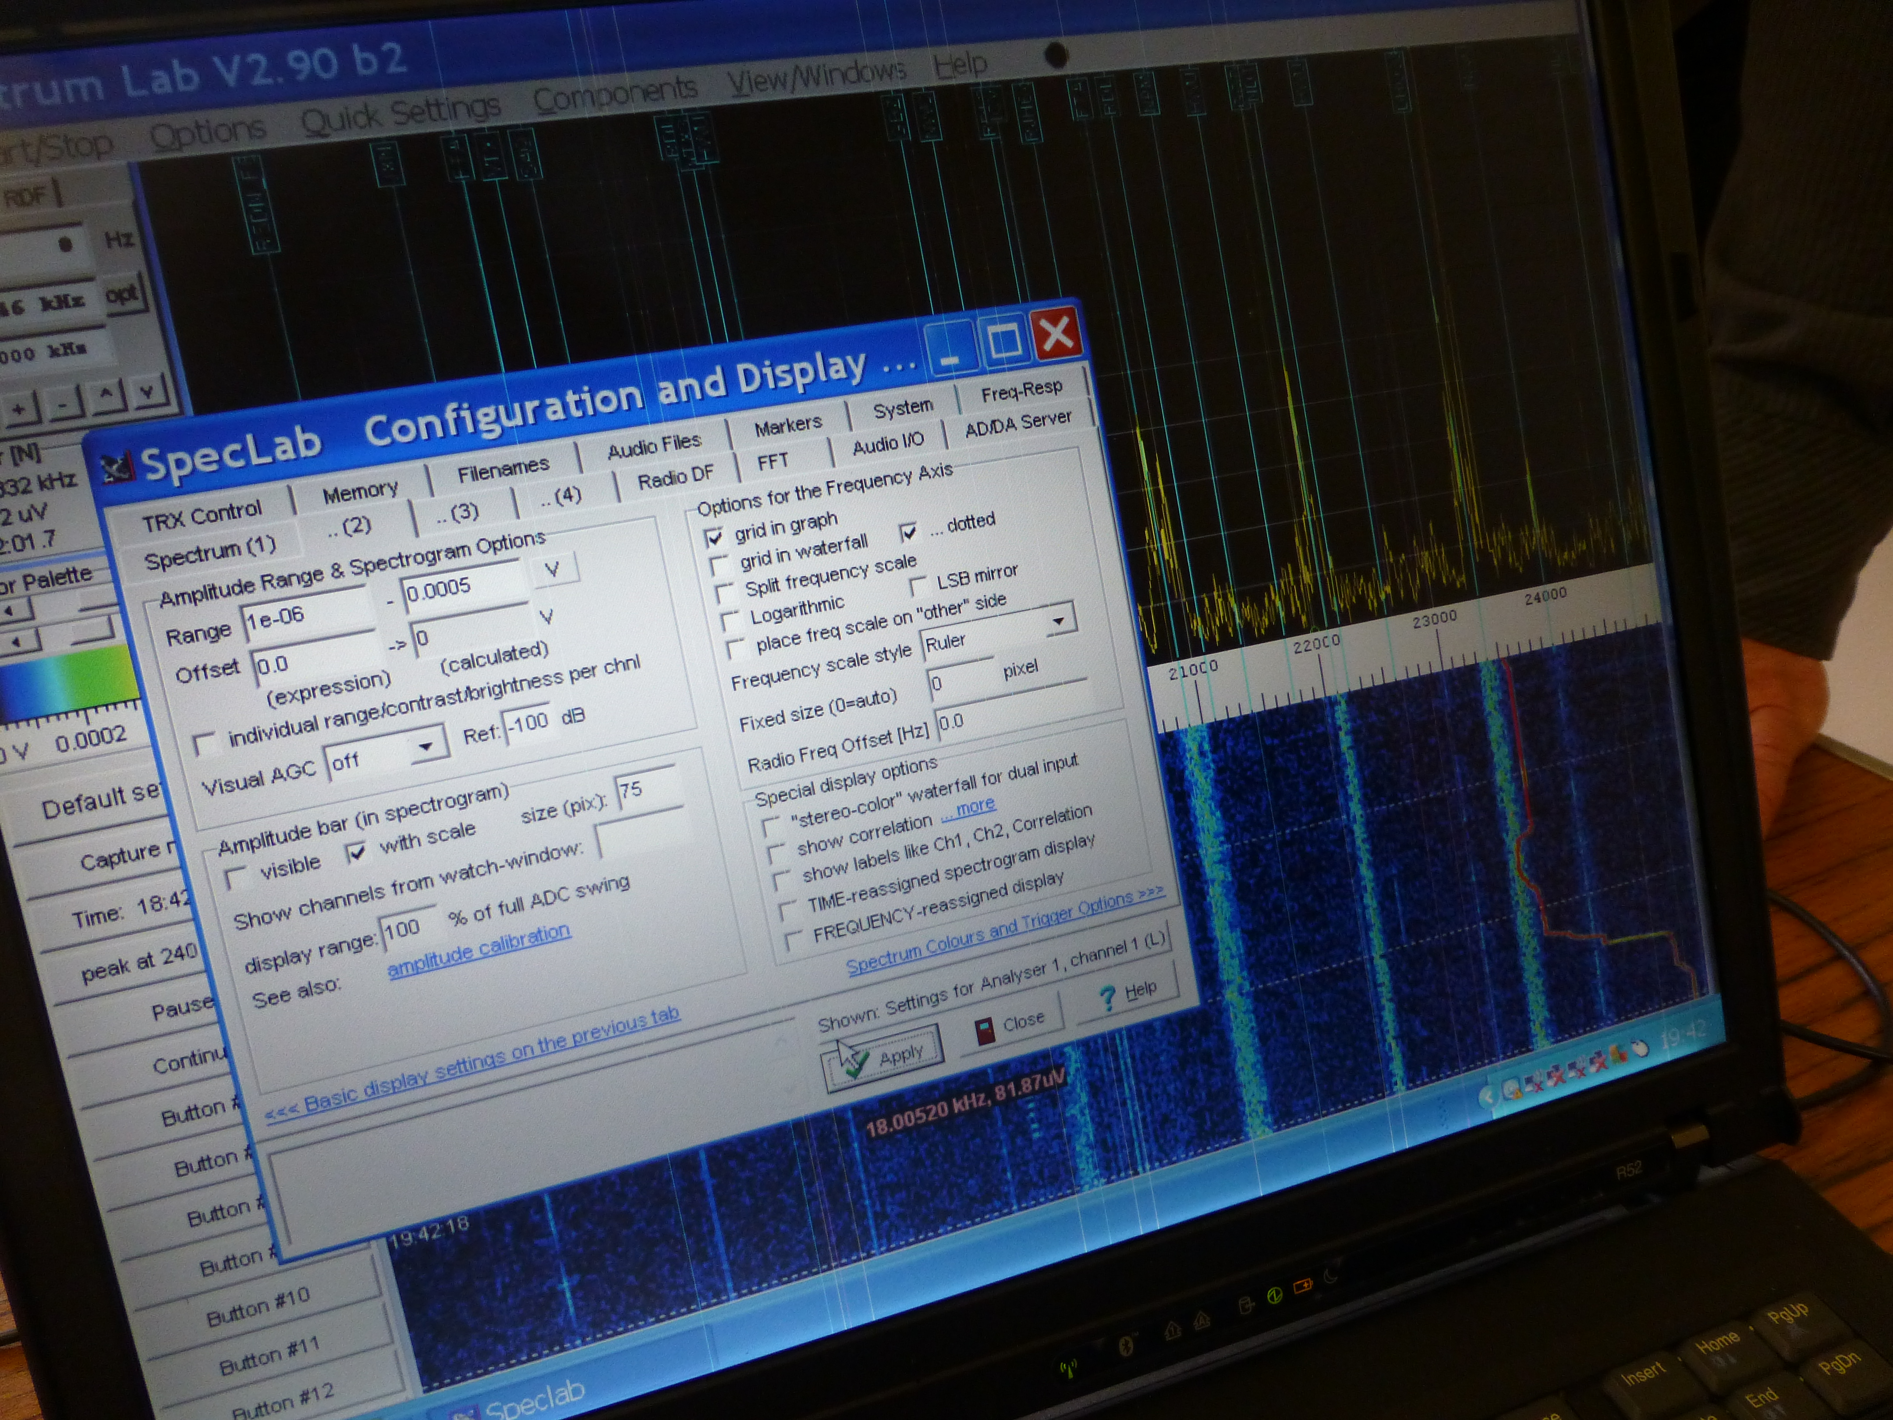
Task: Open the Options menu in main window
Action: pyautogui.click(x=208, y=133)
